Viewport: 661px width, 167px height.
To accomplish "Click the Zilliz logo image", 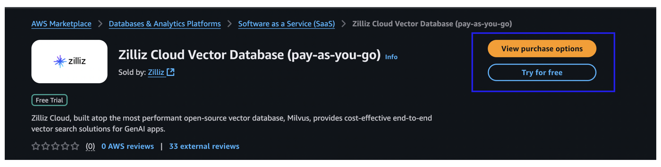I will (x=69, y=61).
